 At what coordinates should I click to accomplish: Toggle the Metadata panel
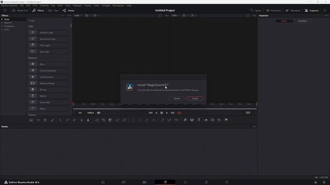click(x=293, y=10)
